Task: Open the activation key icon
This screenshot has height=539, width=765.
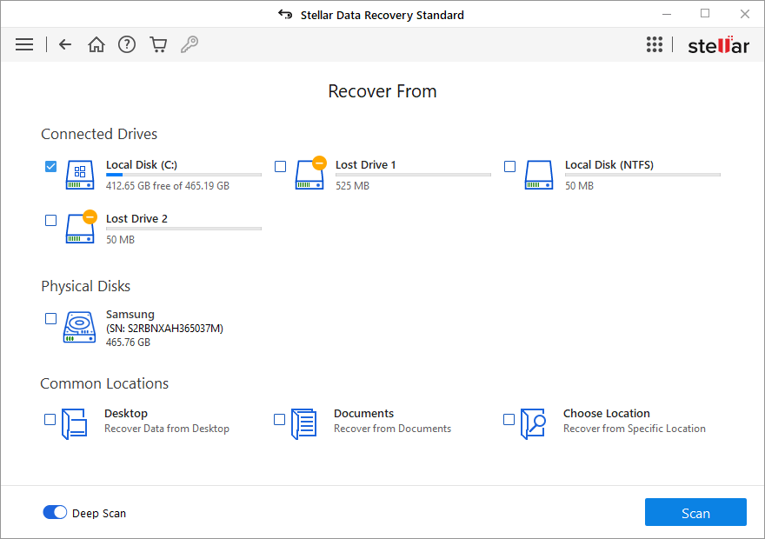Action: (190, 43)
